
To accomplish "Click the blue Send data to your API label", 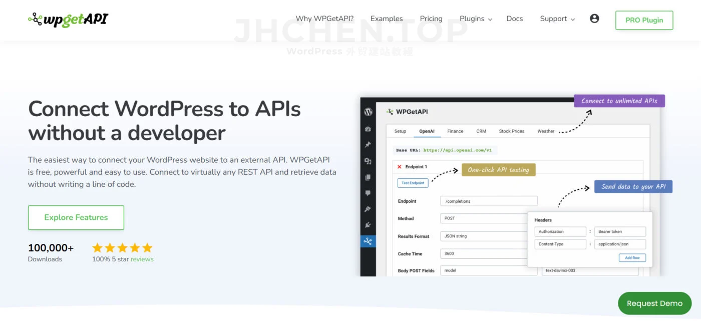I will pos(633,186).
